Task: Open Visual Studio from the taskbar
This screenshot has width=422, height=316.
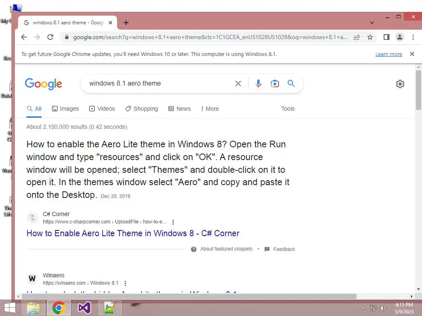Action: click(84, 308)
